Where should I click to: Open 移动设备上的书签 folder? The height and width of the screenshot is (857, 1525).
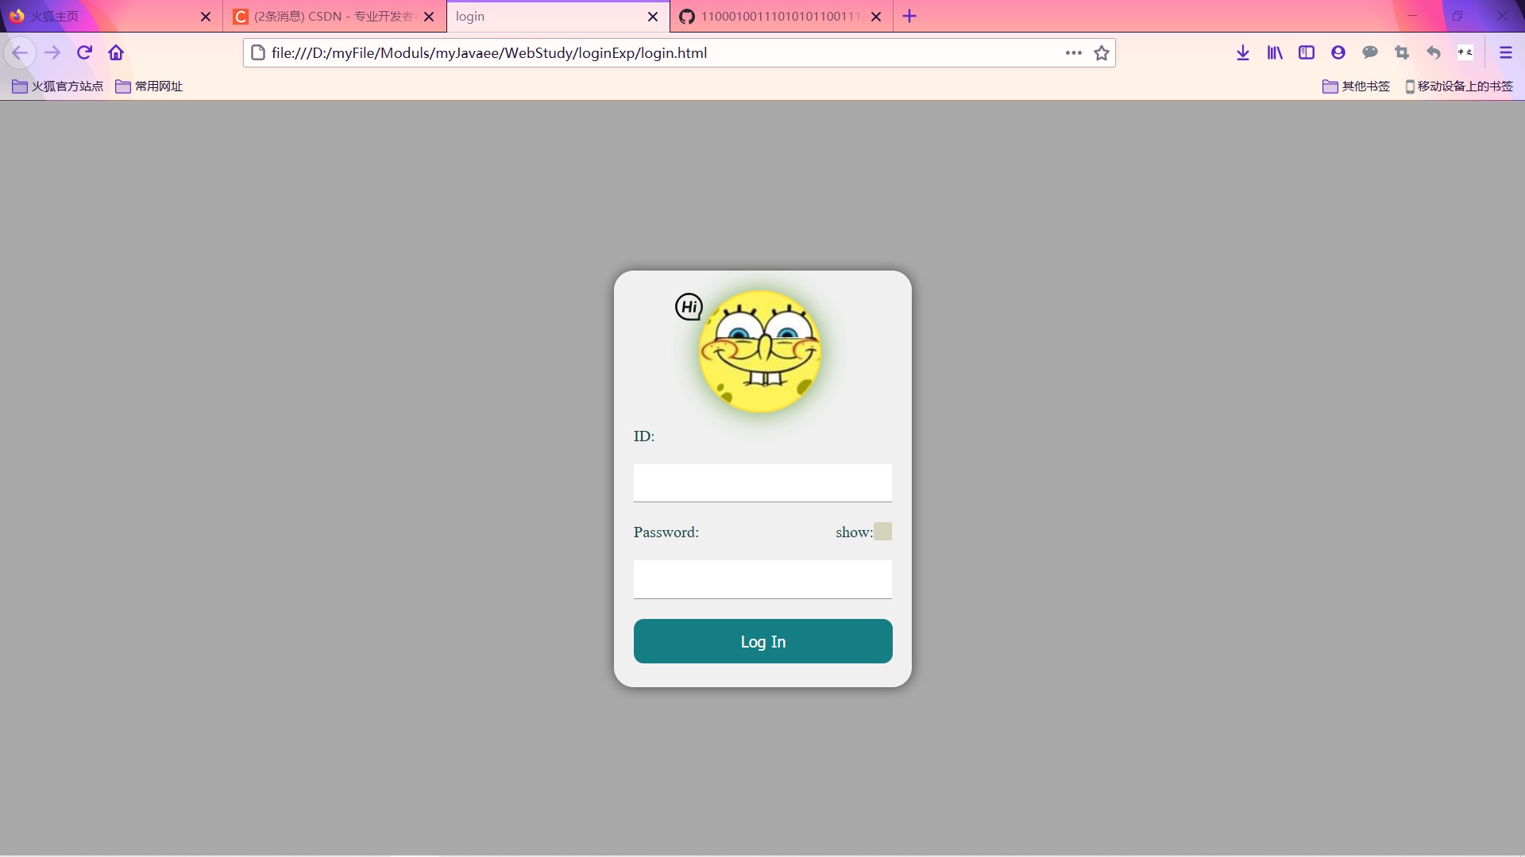click(x=1459, y=86)
